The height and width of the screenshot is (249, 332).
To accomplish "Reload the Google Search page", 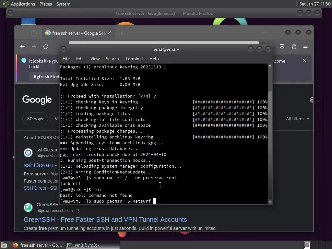I will tap(46, 47).
